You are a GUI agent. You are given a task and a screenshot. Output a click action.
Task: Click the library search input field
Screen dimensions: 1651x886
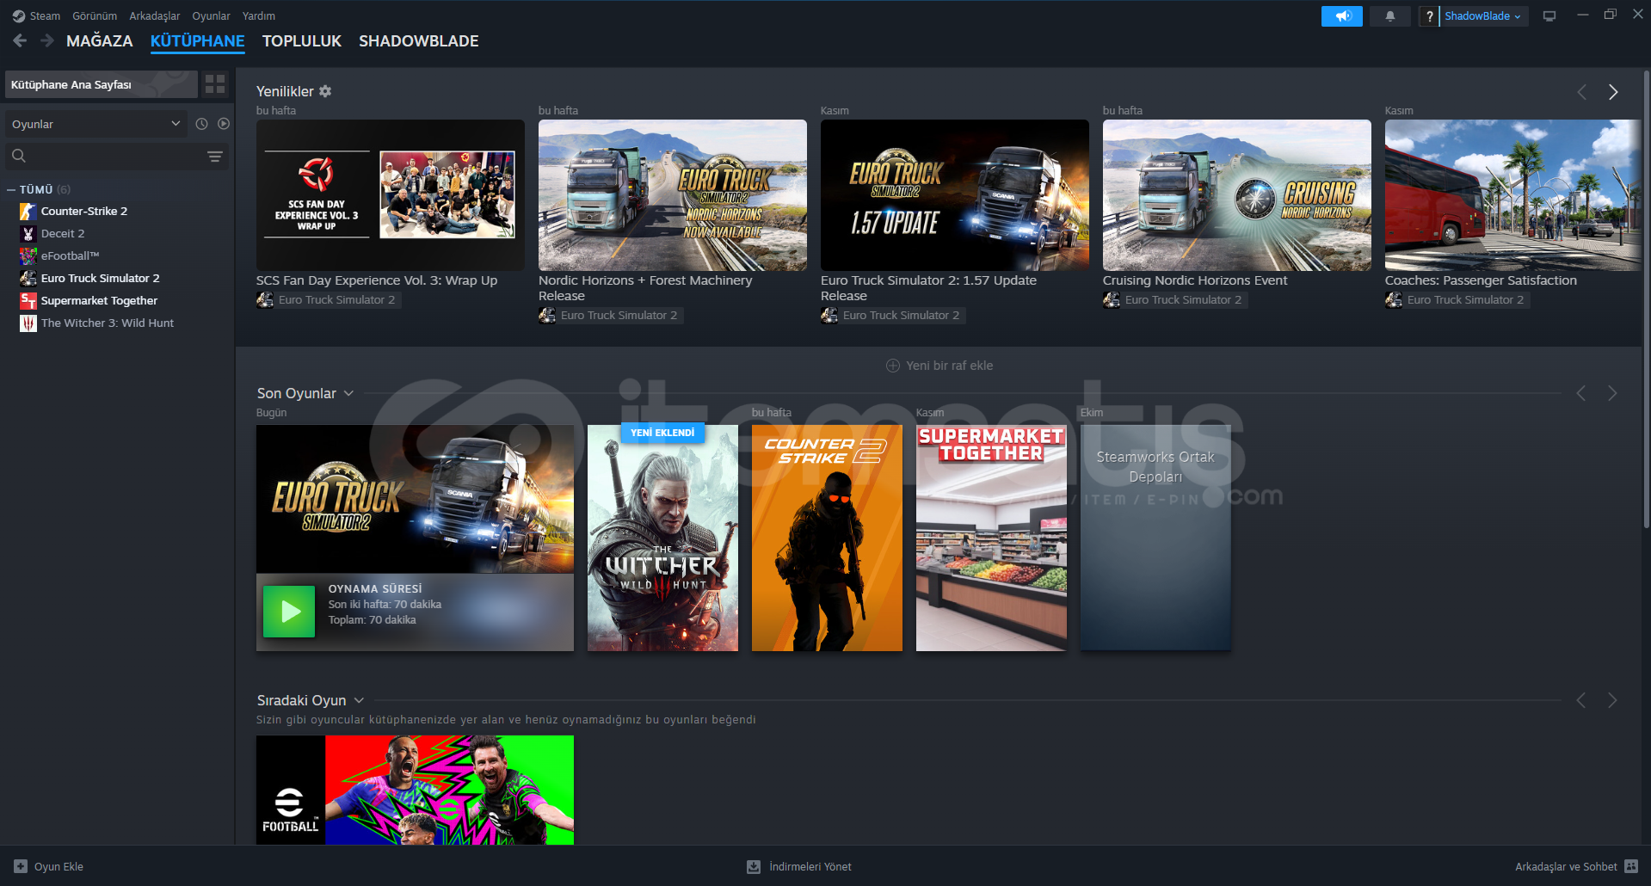pyautogui.click(x=117, y=156)
